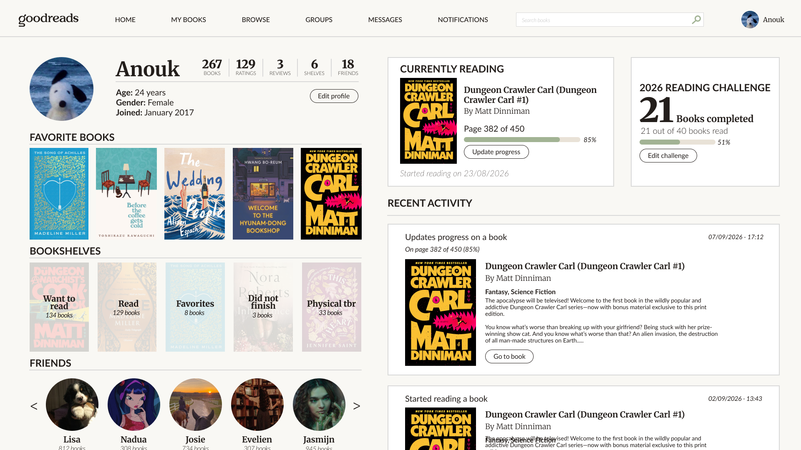Open Before the Coffee Gets Cold cover
This screenshot has height=450, width=801.
click(x=126, y=194)
